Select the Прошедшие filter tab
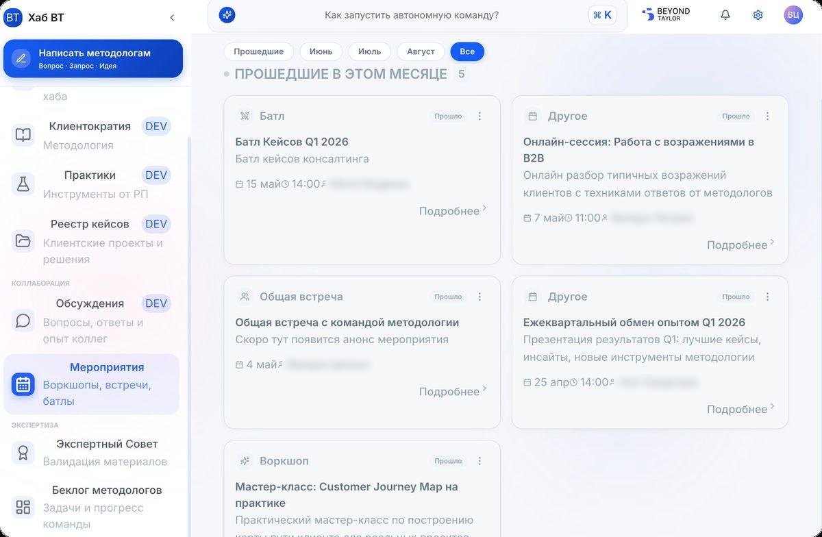The width and height of the screenshot is (822, 537). (259, 51)
